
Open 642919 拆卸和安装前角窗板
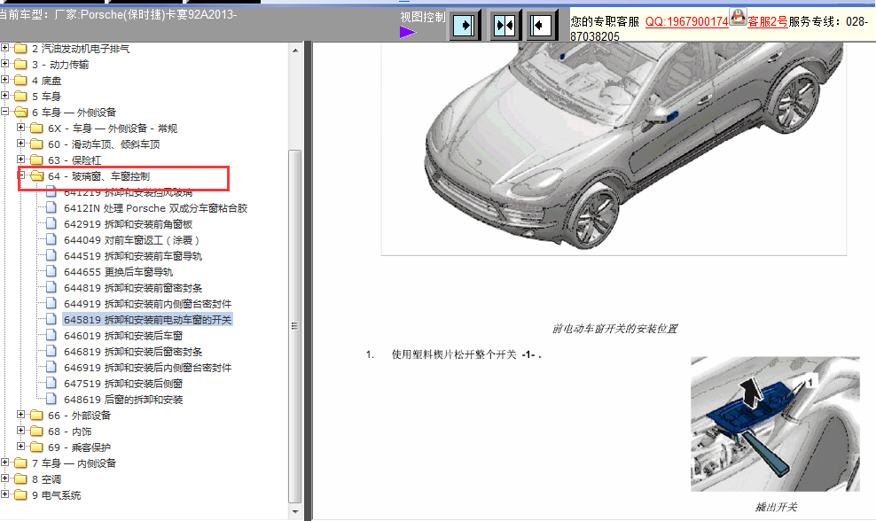[x=128, y=224]
